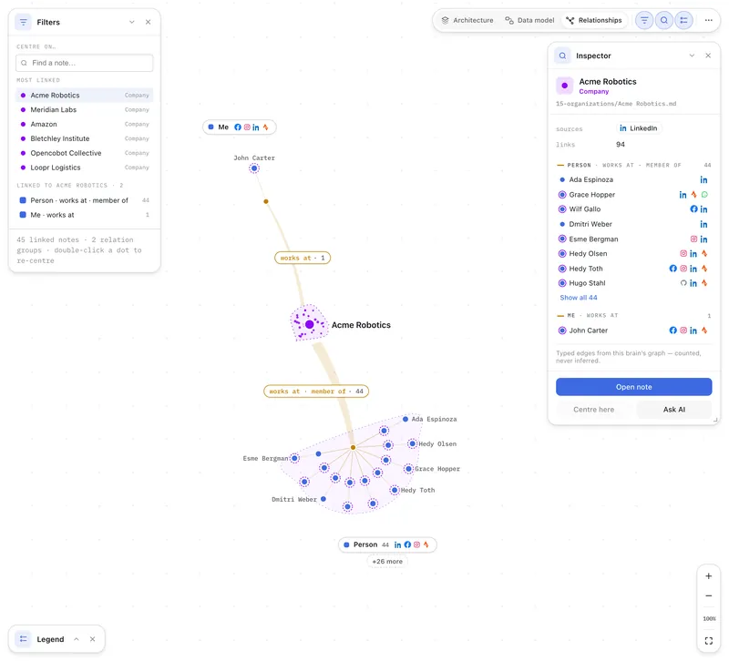Viewport: 729px width, 661px height.
Task: Select Meridian Labs company entry
Action: (x=84, y=109)
